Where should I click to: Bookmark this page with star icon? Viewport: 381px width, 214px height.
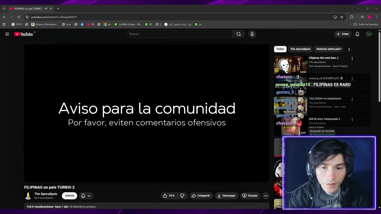[342, 17]
